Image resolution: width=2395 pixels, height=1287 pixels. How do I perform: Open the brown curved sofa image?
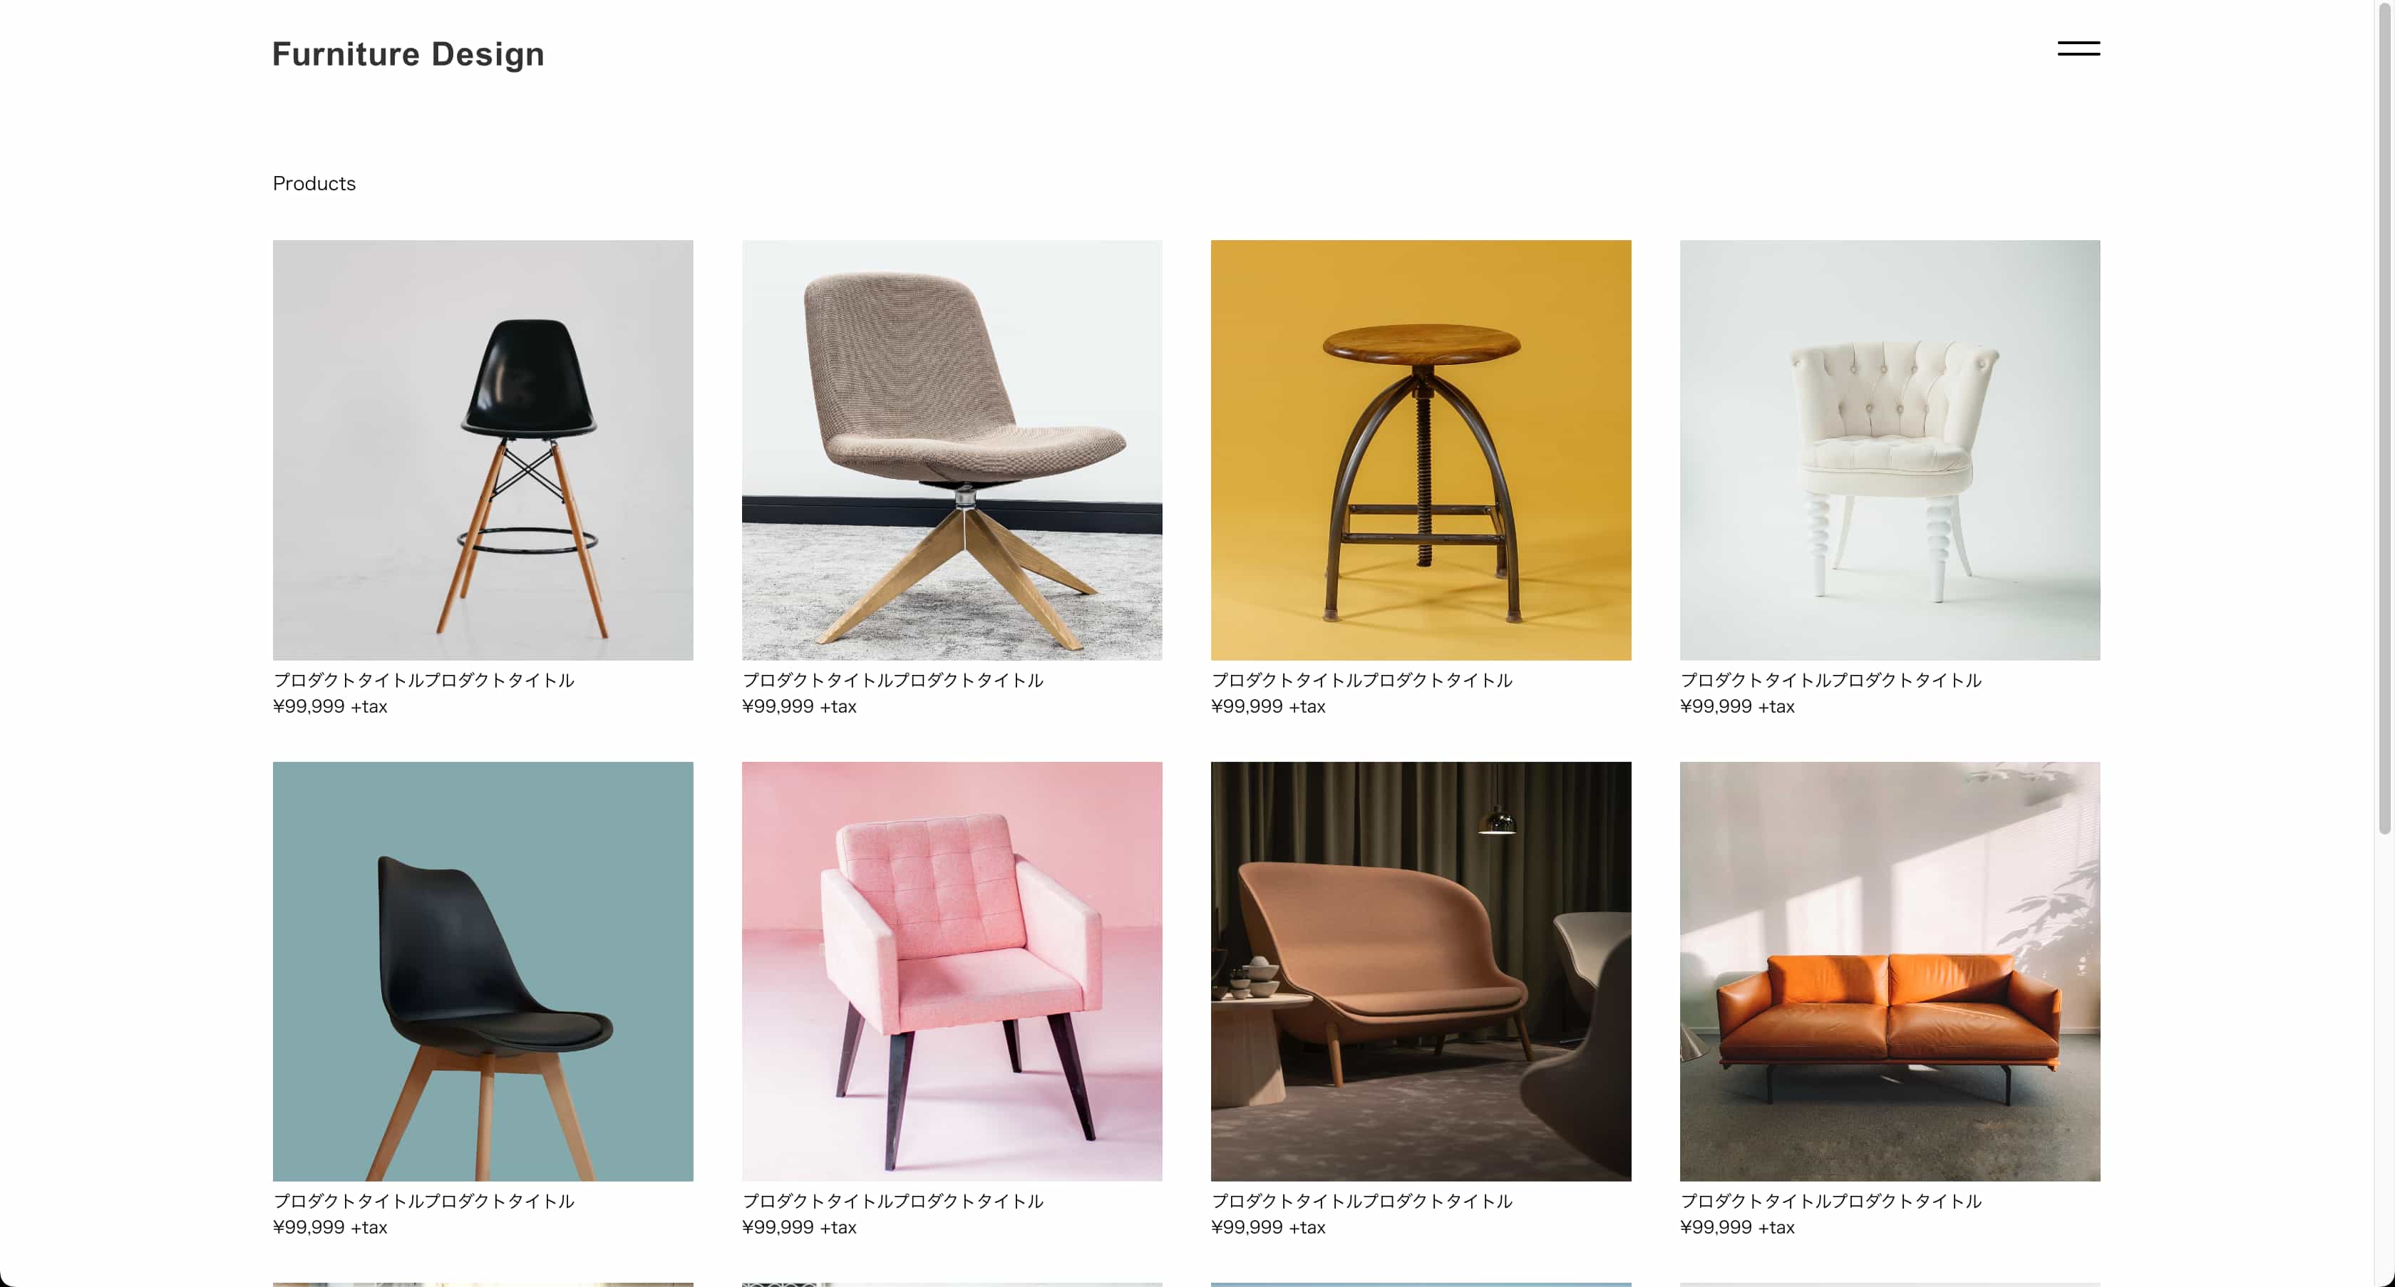[1421, 971]
